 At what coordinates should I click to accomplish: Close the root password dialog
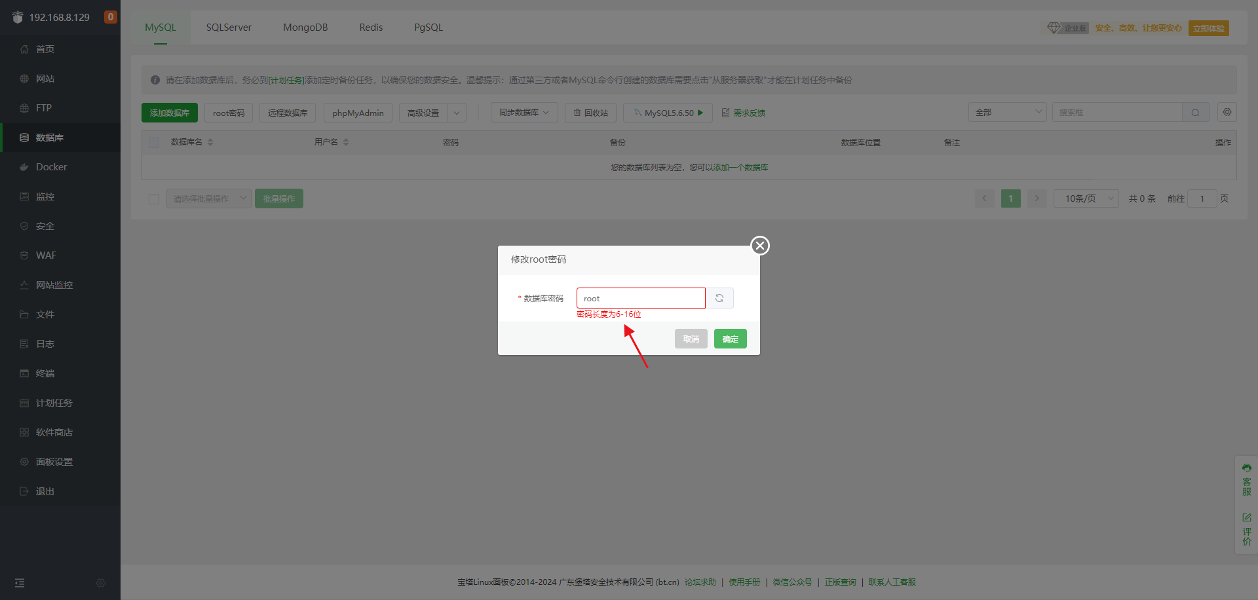point(760,246)
